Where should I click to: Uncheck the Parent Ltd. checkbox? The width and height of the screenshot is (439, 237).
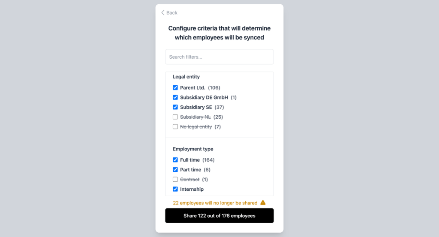click(x=175, y=87)
